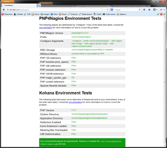
Task: Open the Entourer toolbar menu
Action: click(x=73, y=14)
